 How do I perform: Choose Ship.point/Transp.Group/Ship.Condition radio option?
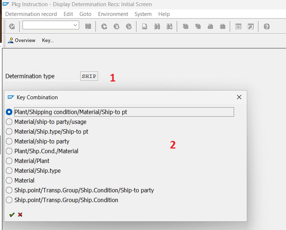[x=9, y=200]
